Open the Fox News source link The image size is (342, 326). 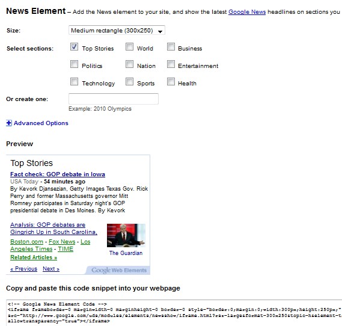click(62, 242)
